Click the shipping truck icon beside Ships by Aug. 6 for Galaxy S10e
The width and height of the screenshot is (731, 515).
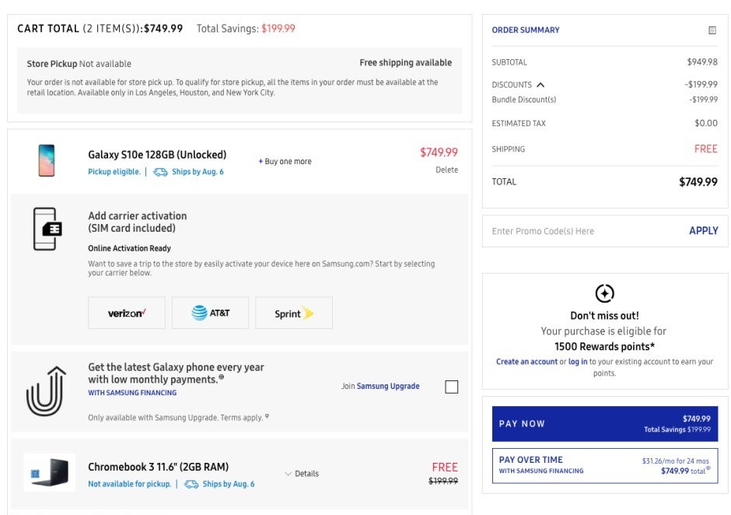point(160,172)
